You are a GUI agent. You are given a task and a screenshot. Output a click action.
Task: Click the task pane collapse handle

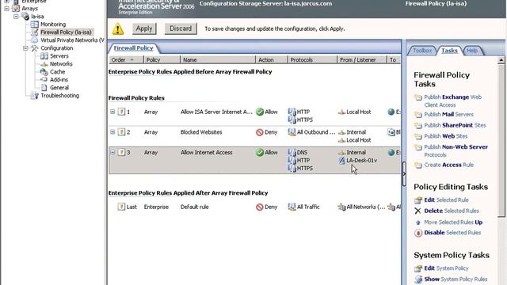point(404,174)
